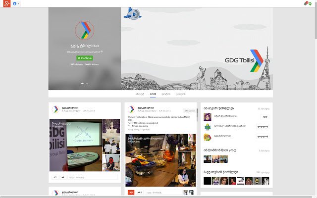View the woman standing by banner photo
The width and height of the screenshot is (317, 198).
click(187, 160)
